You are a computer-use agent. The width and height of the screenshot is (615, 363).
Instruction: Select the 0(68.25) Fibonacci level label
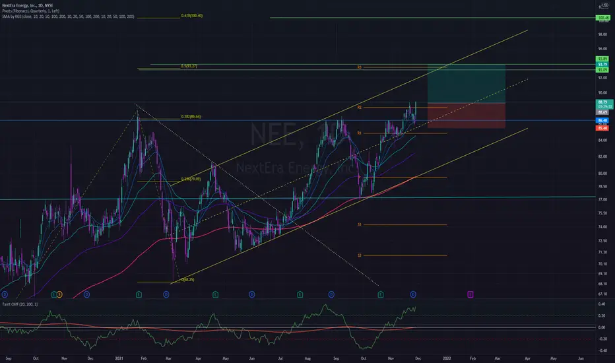point(187,279)
